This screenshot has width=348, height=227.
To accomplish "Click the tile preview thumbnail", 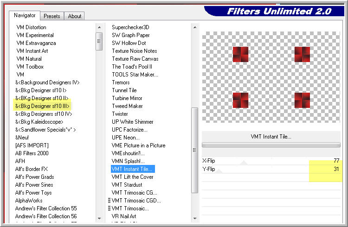I will pos(271,77).
